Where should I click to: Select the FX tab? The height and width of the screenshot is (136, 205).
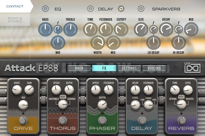[104, 68]
